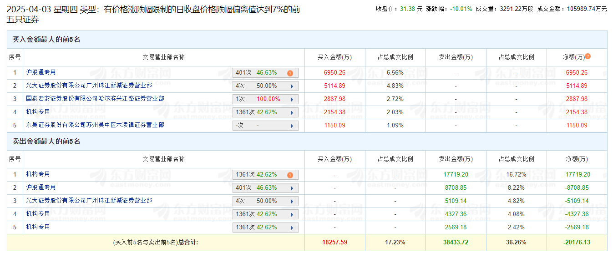Click net amount -5109.14

click(577, 201)
